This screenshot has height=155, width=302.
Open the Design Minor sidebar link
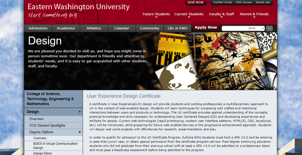[x=42, y=153]
